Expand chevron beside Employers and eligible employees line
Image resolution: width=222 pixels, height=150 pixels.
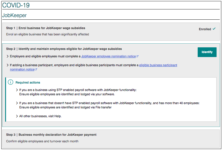coord(7,56)
